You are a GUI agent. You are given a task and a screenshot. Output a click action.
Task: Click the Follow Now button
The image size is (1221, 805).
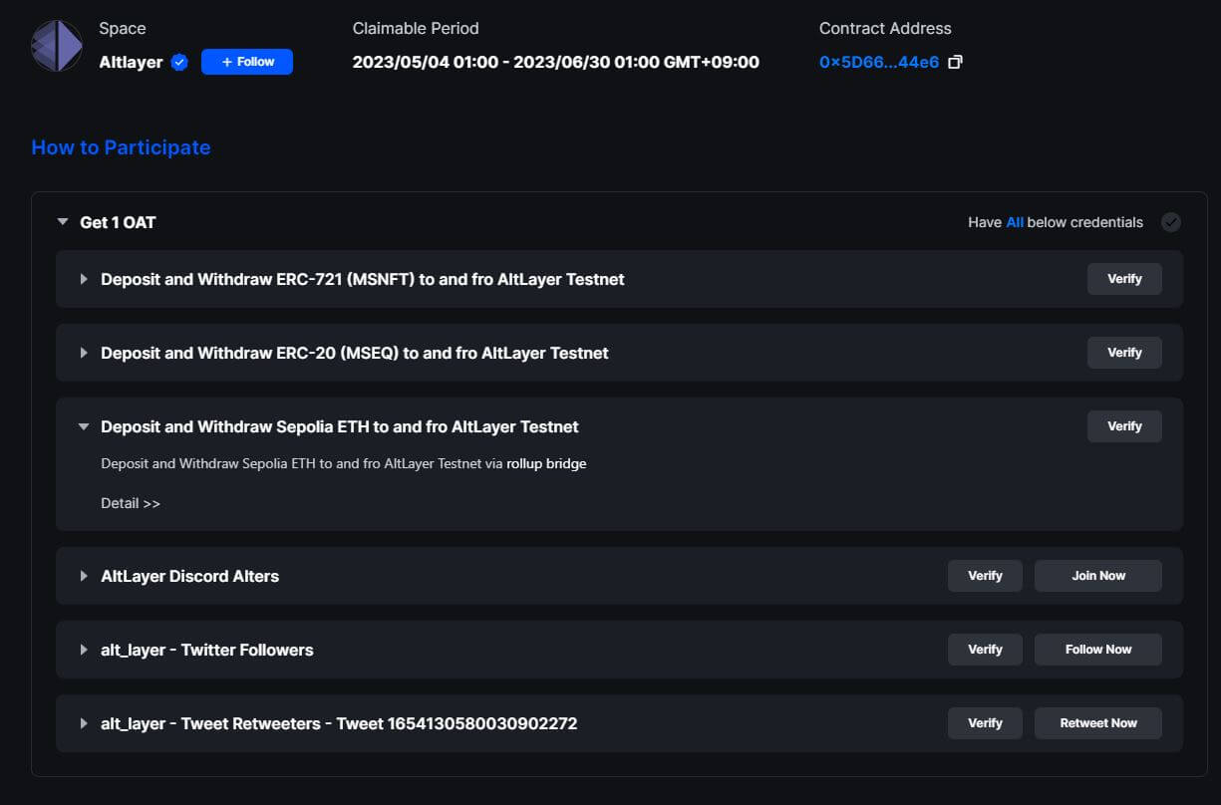tap(1098, 650)
